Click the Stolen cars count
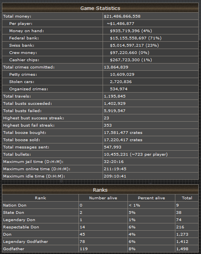Viewport: 201px width, 254px height. (121, 81)
